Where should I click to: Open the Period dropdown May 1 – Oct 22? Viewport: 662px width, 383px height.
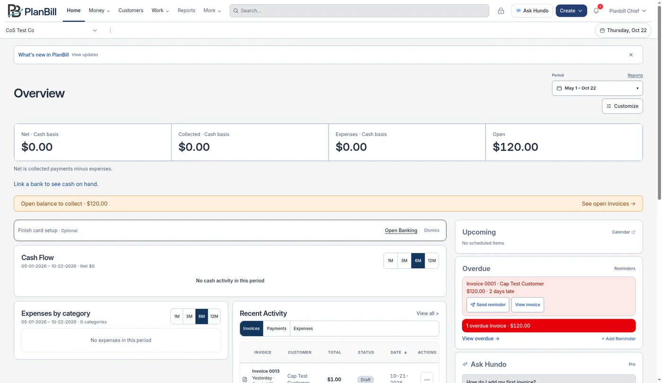tap(597, 88)
